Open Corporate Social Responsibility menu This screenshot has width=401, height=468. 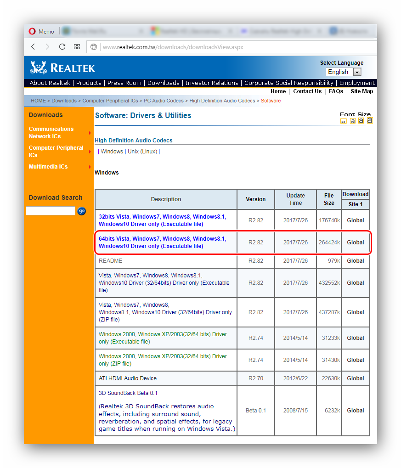(289, 83)
